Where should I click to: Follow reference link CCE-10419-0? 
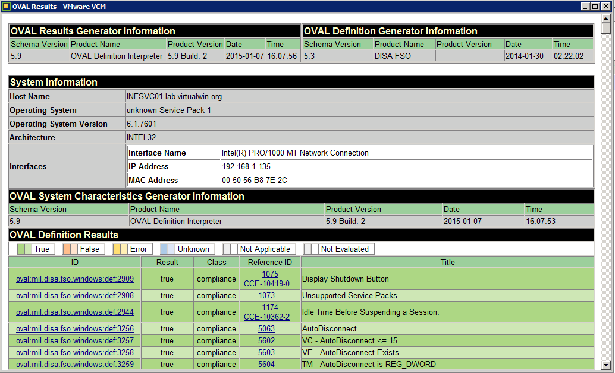266,284
